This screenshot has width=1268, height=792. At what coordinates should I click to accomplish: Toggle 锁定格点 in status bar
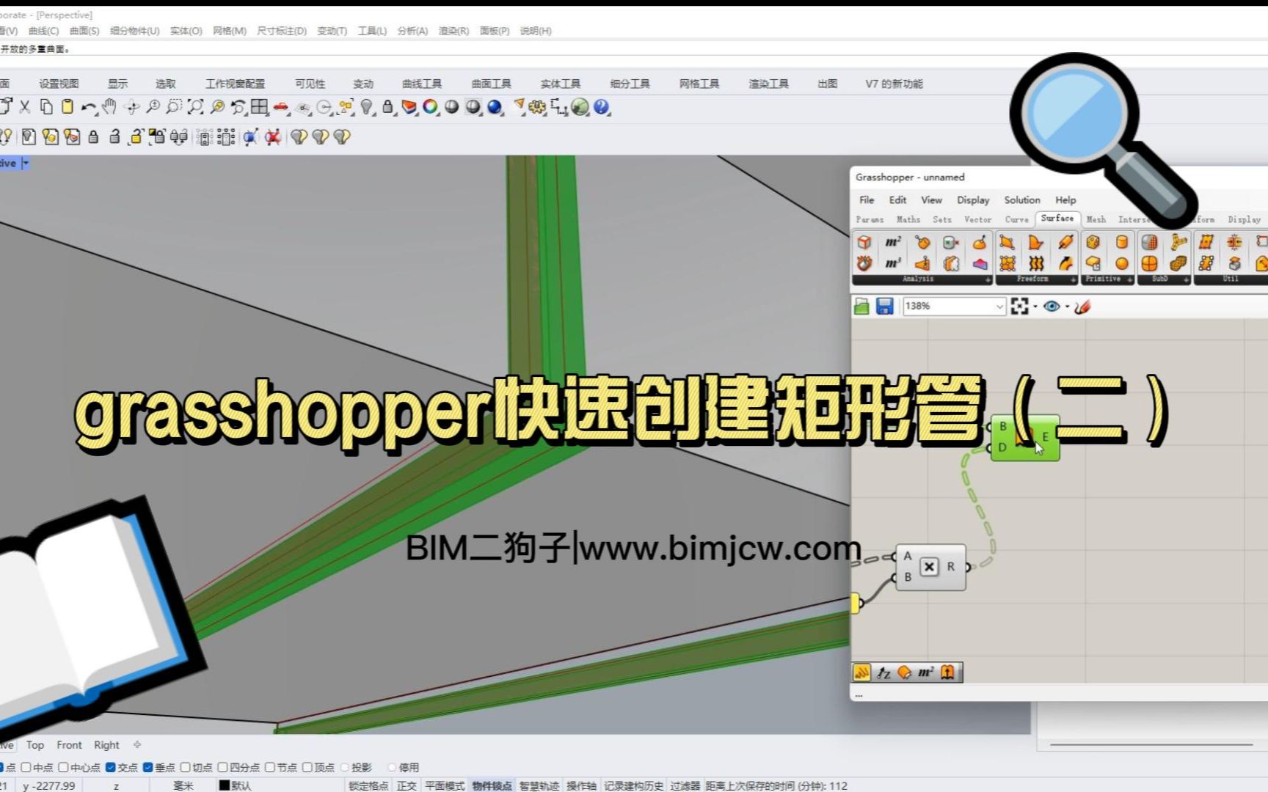click(368, 785)
